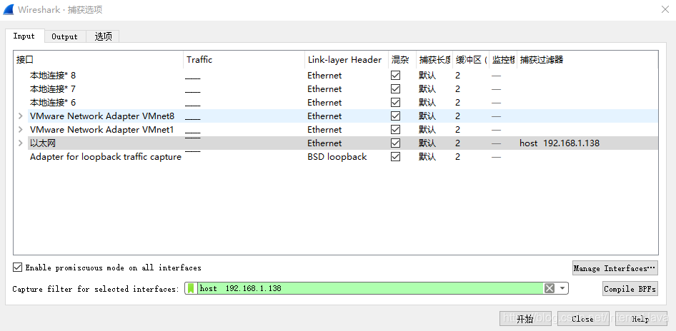Click the 开始 button to start capture
The height and width of the screenshot is (331, 676).
[x=525, y=319]
